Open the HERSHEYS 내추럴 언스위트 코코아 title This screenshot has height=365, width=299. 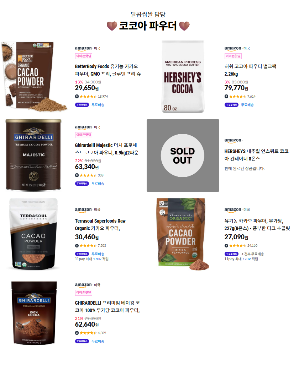point(257,155)
